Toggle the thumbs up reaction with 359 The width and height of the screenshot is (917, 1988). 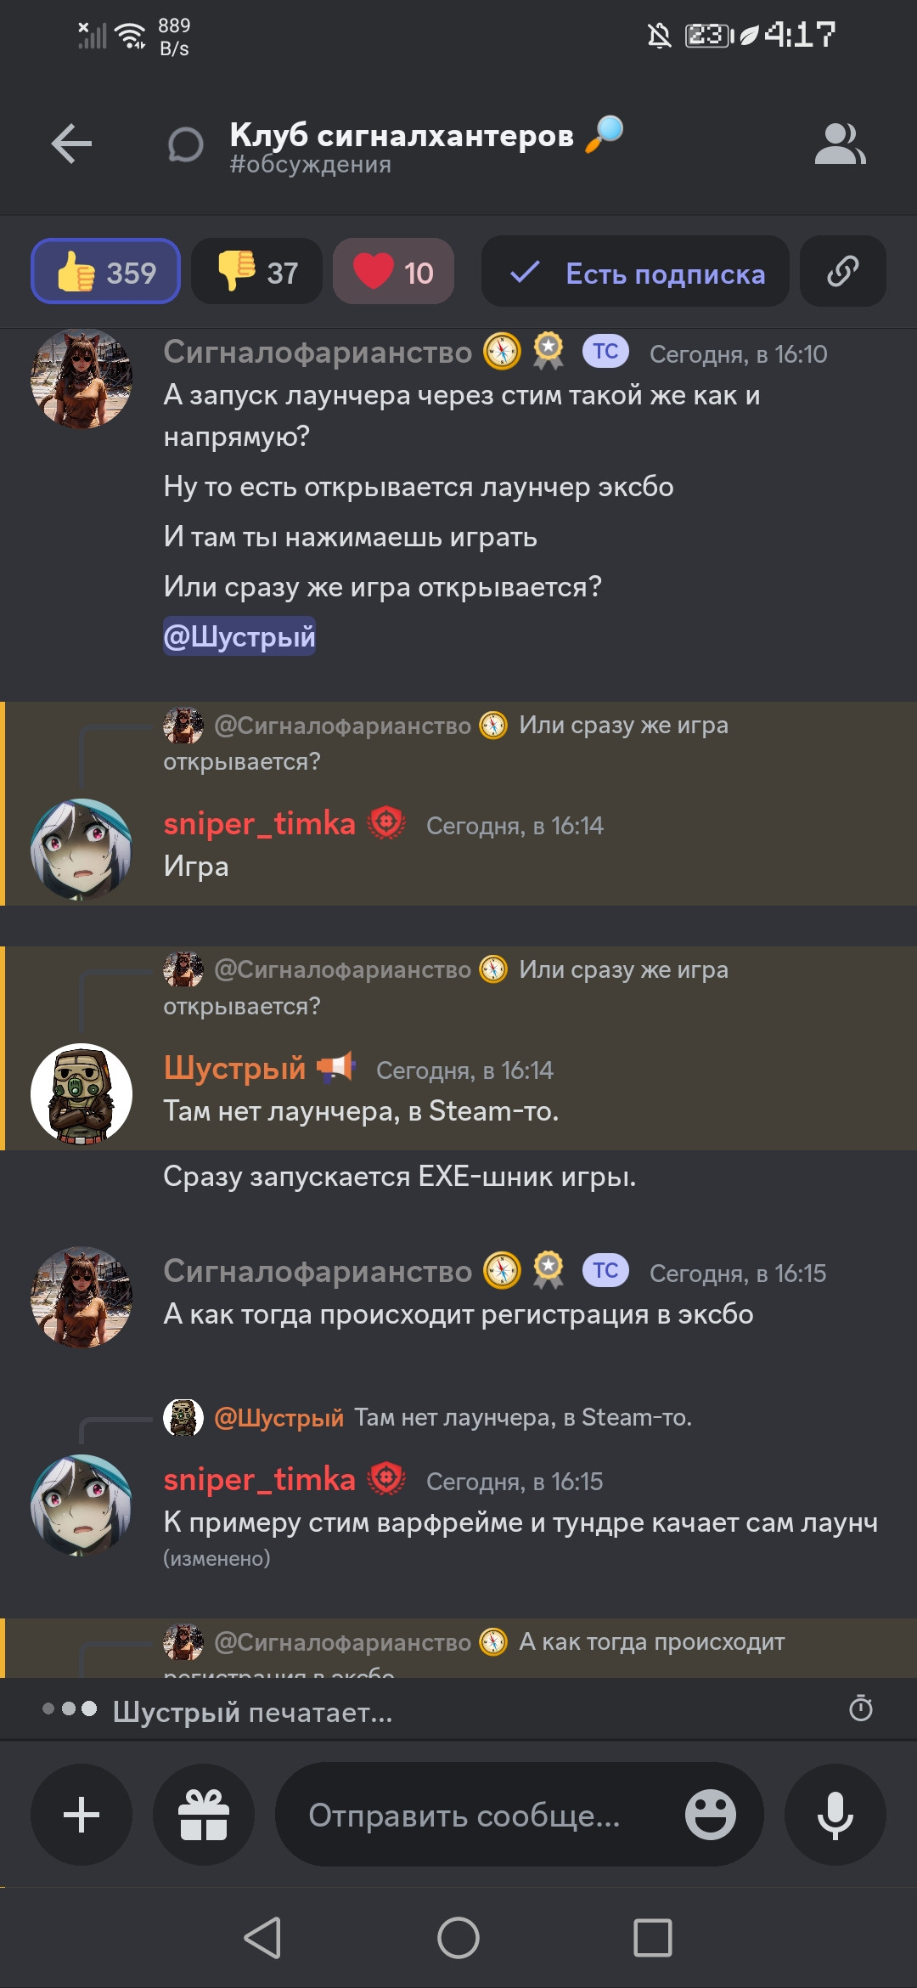(x=106, y=272)
